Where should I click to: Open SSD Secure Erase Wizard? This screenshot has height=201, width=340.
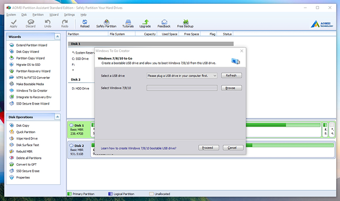click(33, 104)
